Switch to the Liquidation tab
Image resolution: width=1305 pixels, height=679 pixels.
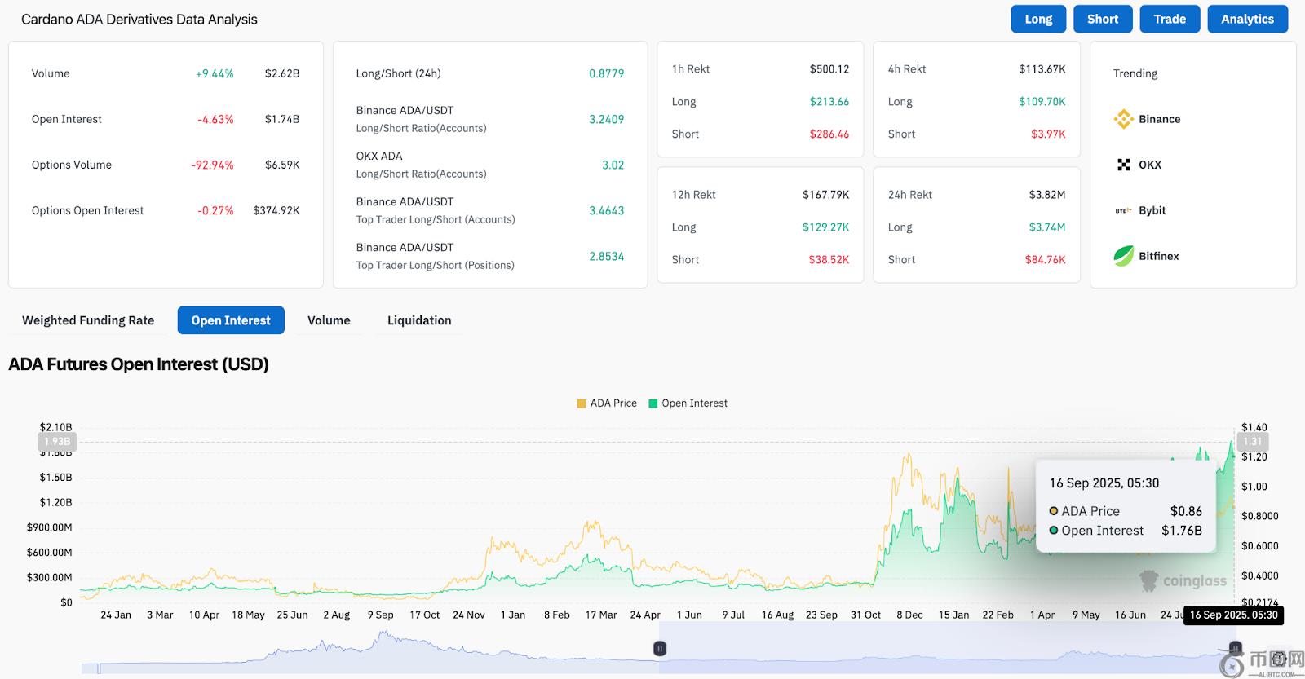coord(419,320)
